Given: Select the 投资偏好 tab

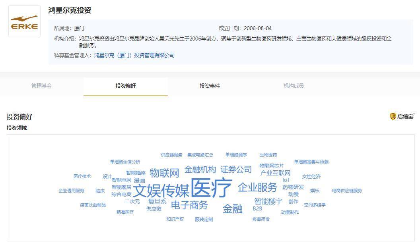Looking at the screenshot, I should pos(126,86).
